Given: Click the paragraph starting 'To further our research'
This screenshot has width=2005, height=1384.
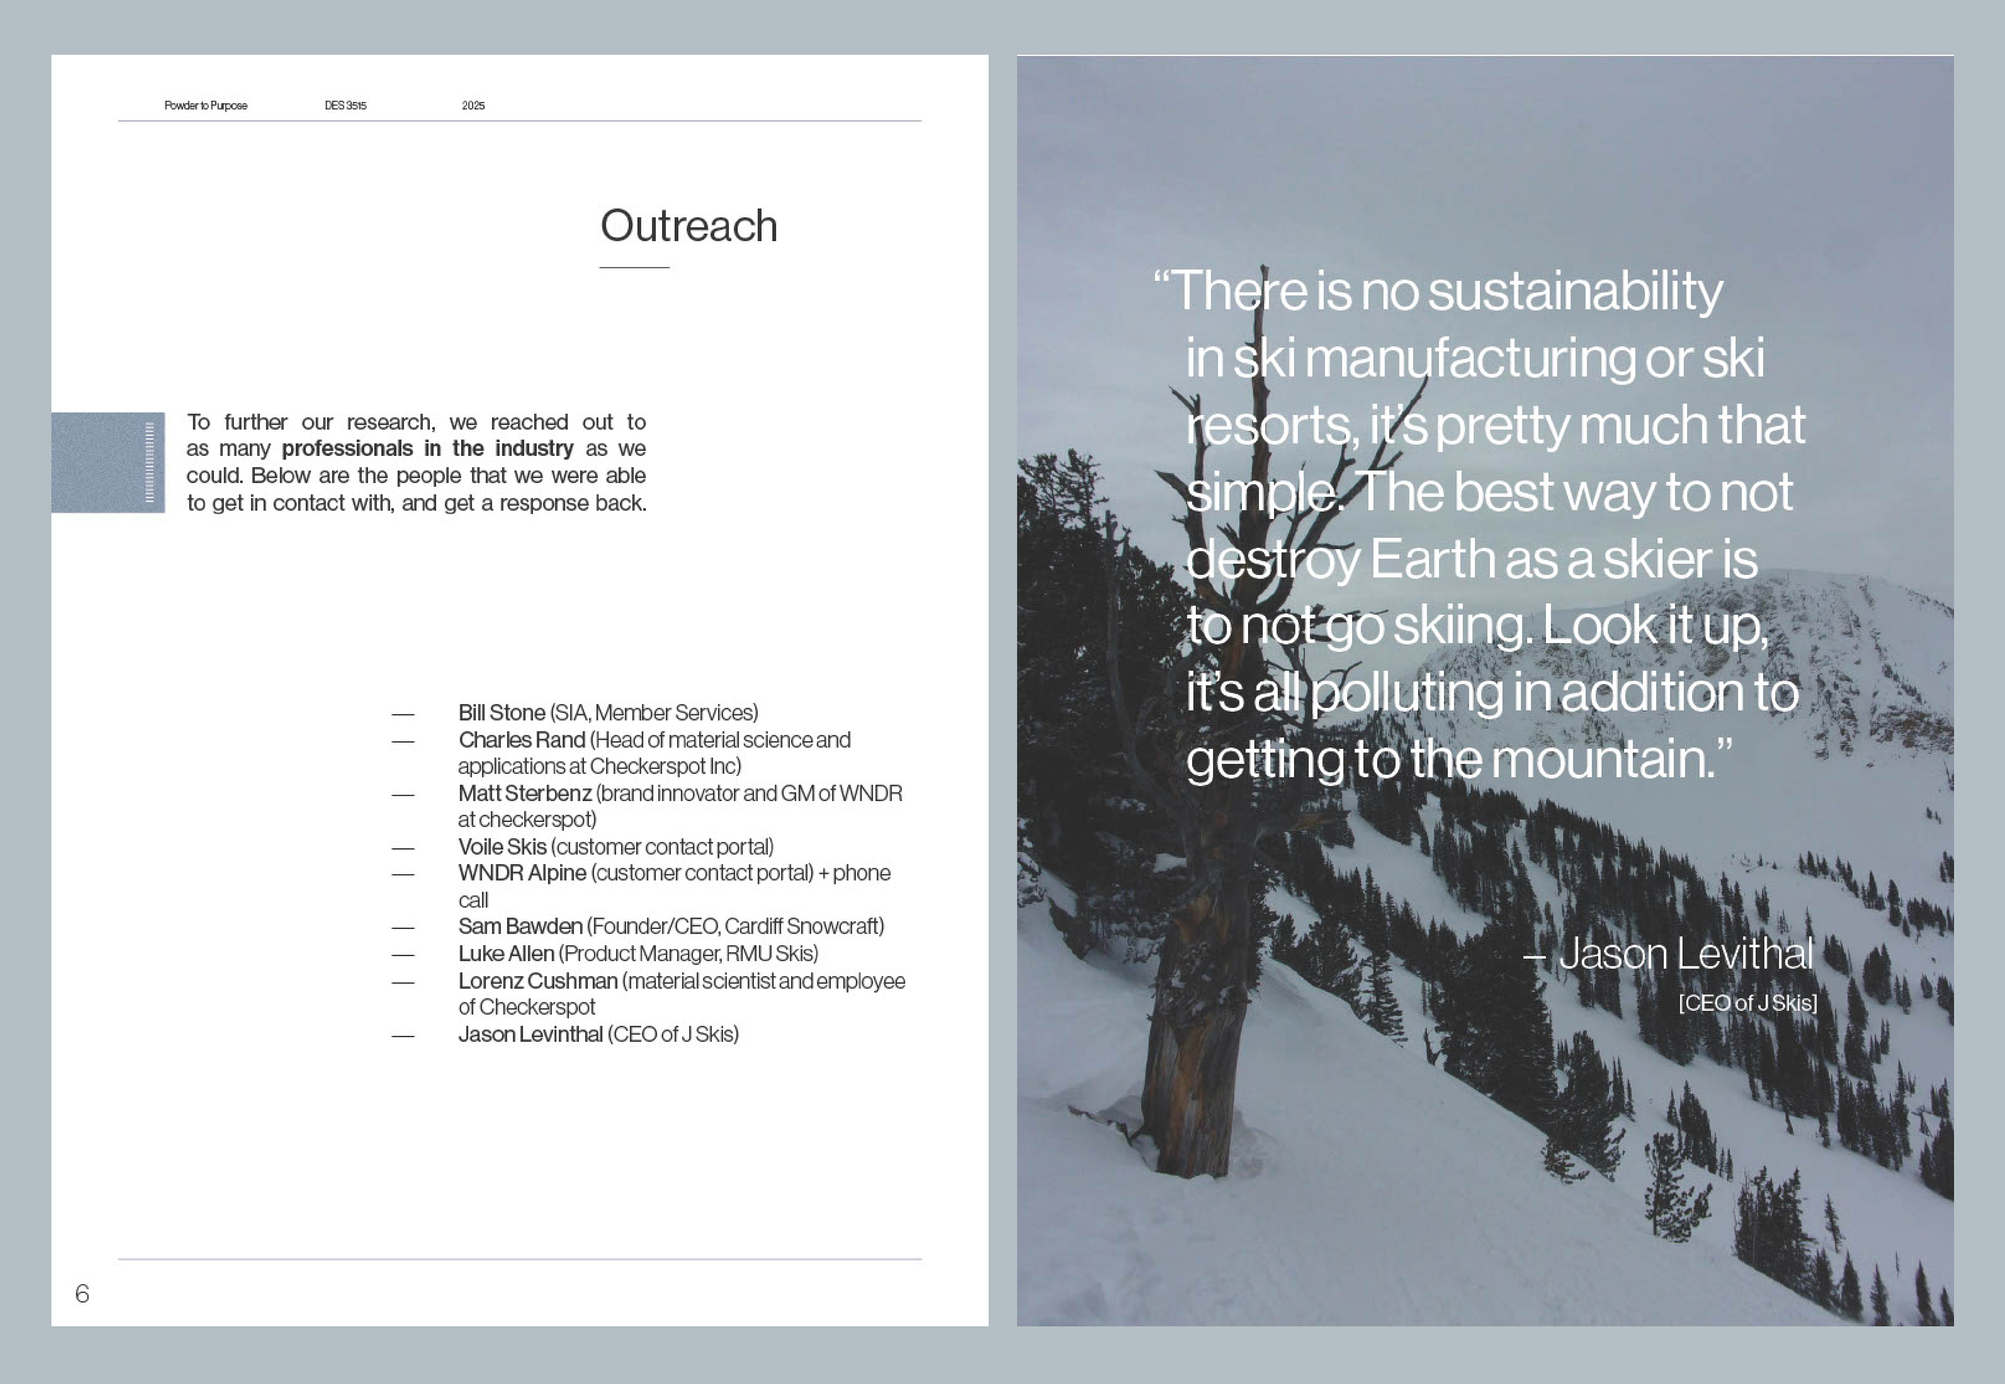Looking at the screenshot, I should click(x=416, y=462).
